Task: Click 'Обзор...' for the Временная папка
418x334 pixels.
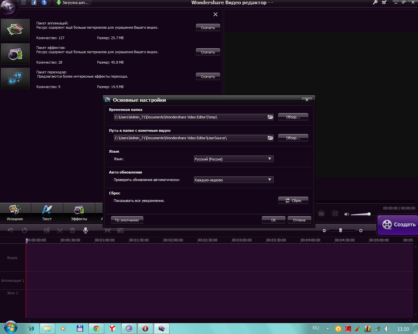Action: pos(293,117)
